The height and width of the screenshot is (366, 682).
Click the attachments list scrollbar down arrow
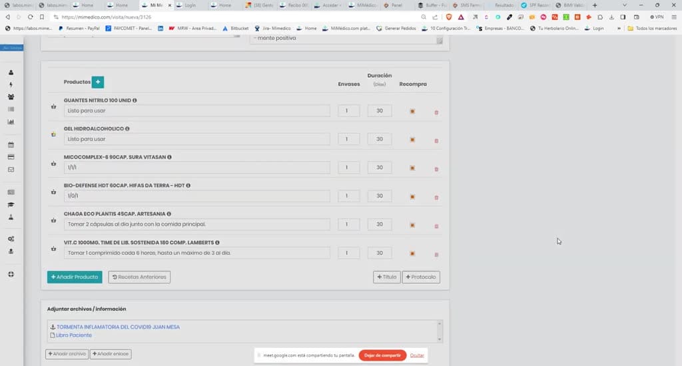(440, 339)
